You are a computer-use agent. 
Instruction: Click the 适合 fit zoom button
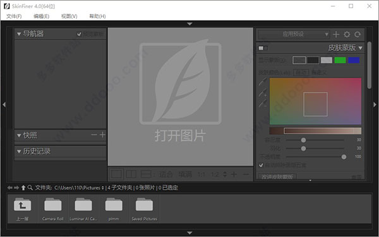165,174
